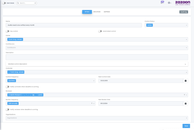
Task: Click the calendar icon for Next Review Date
Action: 185,103
